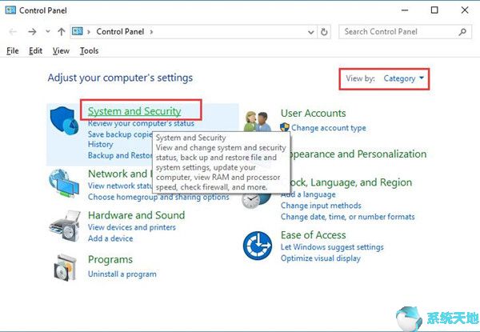Open the Network and Internet category link
Screen dimensions: 480x332
(120, 174)
